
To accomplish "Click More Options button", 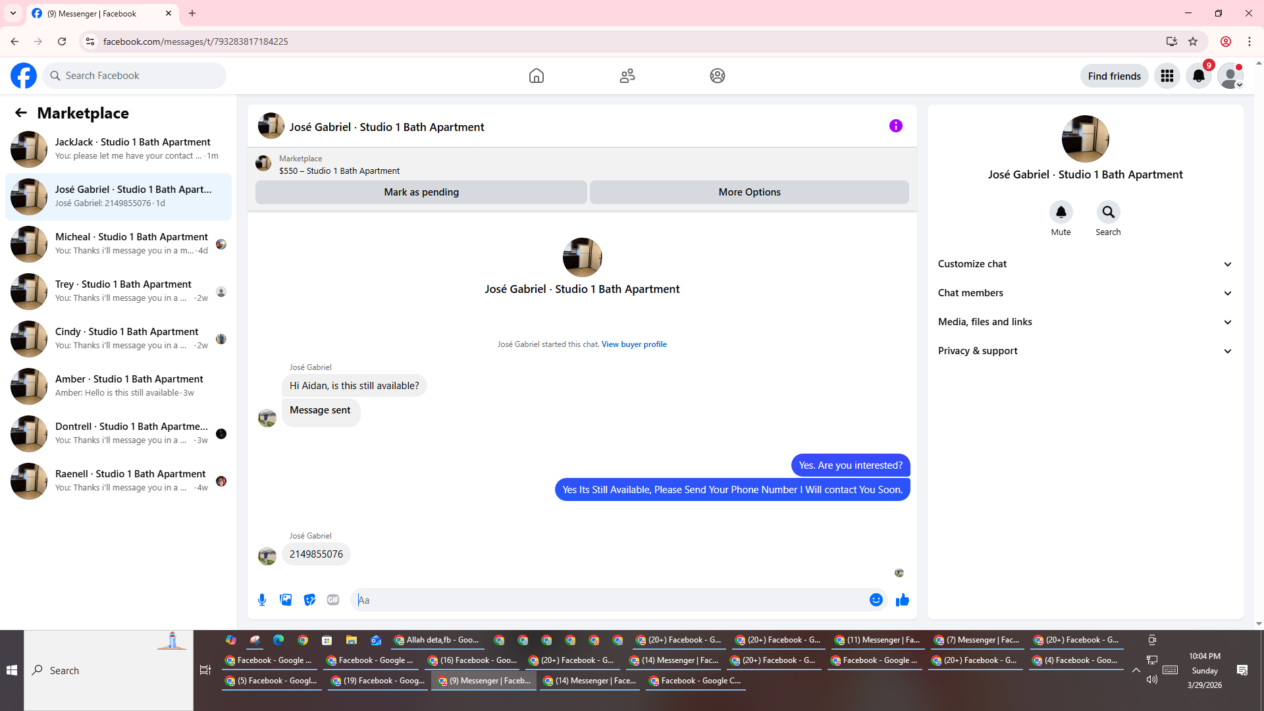I will (749, 192).
